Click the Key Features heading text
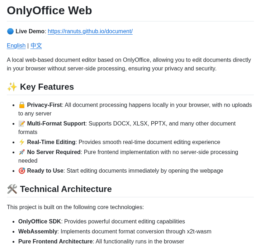Image resolution: width=260 pixels, height=247 pixels. coord(47,87)
